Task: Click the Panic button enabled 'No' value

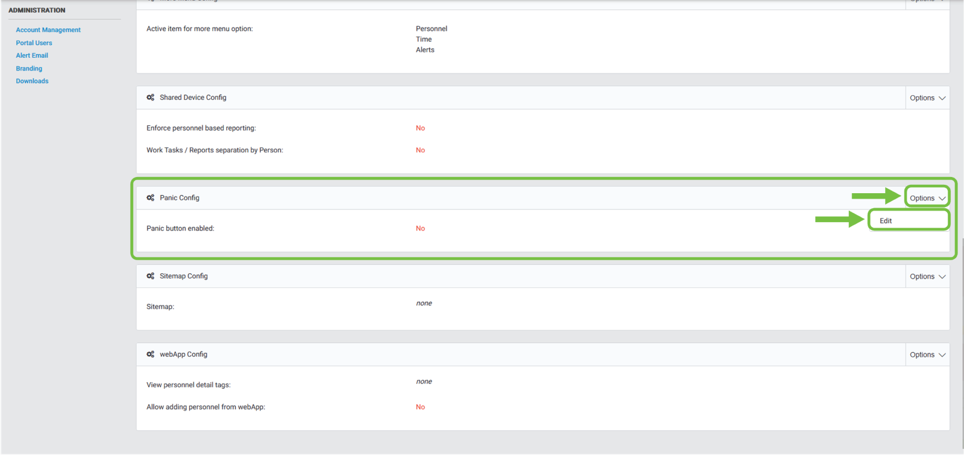Action: click(421, 229)
